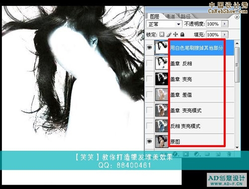Add a layer mask
This screenshot has height=189, width=249.
186,154
